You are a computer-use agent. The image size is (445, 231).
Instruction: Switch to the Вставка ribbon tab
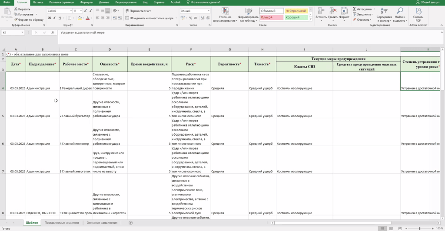coord(38,2)
